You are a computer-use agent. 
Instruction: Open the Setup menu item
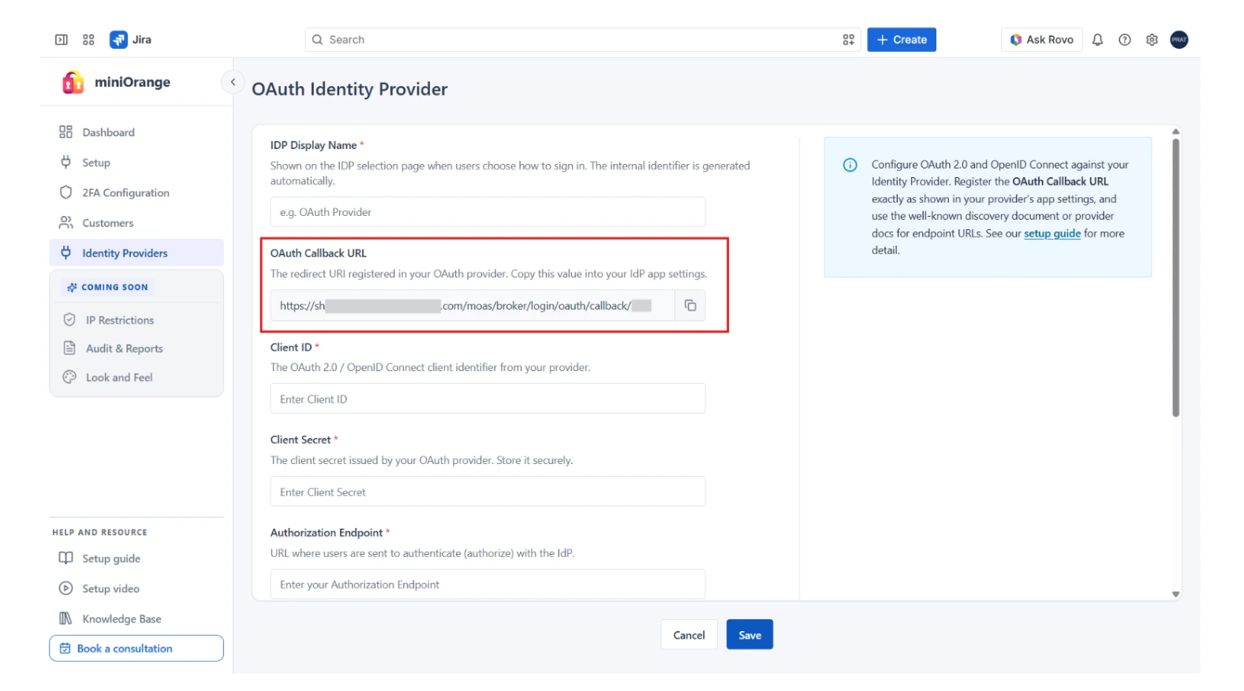coord(136,162)
